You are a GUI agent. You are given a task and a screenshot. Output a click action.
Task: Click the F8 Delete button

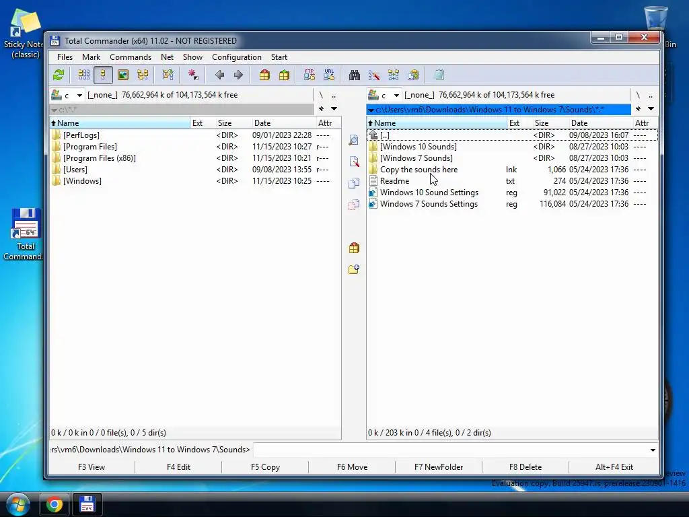click(525, 467)
